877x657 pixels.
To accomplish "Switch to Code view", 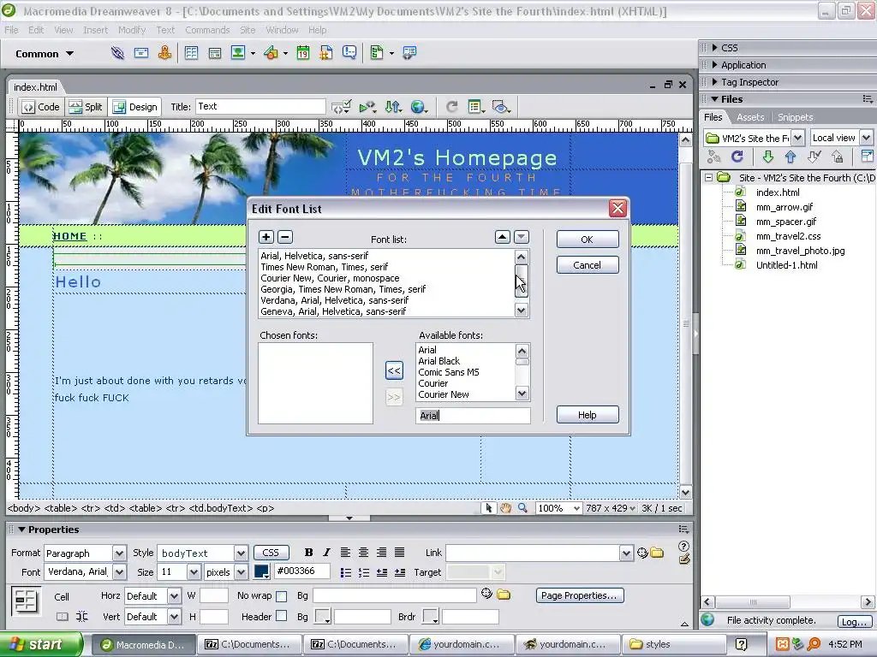I will [x=41, y=107].
